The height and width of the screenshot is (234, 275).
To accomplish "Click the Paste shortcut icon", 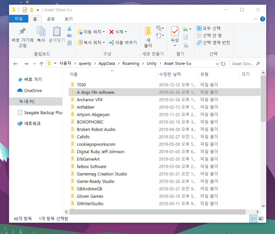I will tap(69, 43).
